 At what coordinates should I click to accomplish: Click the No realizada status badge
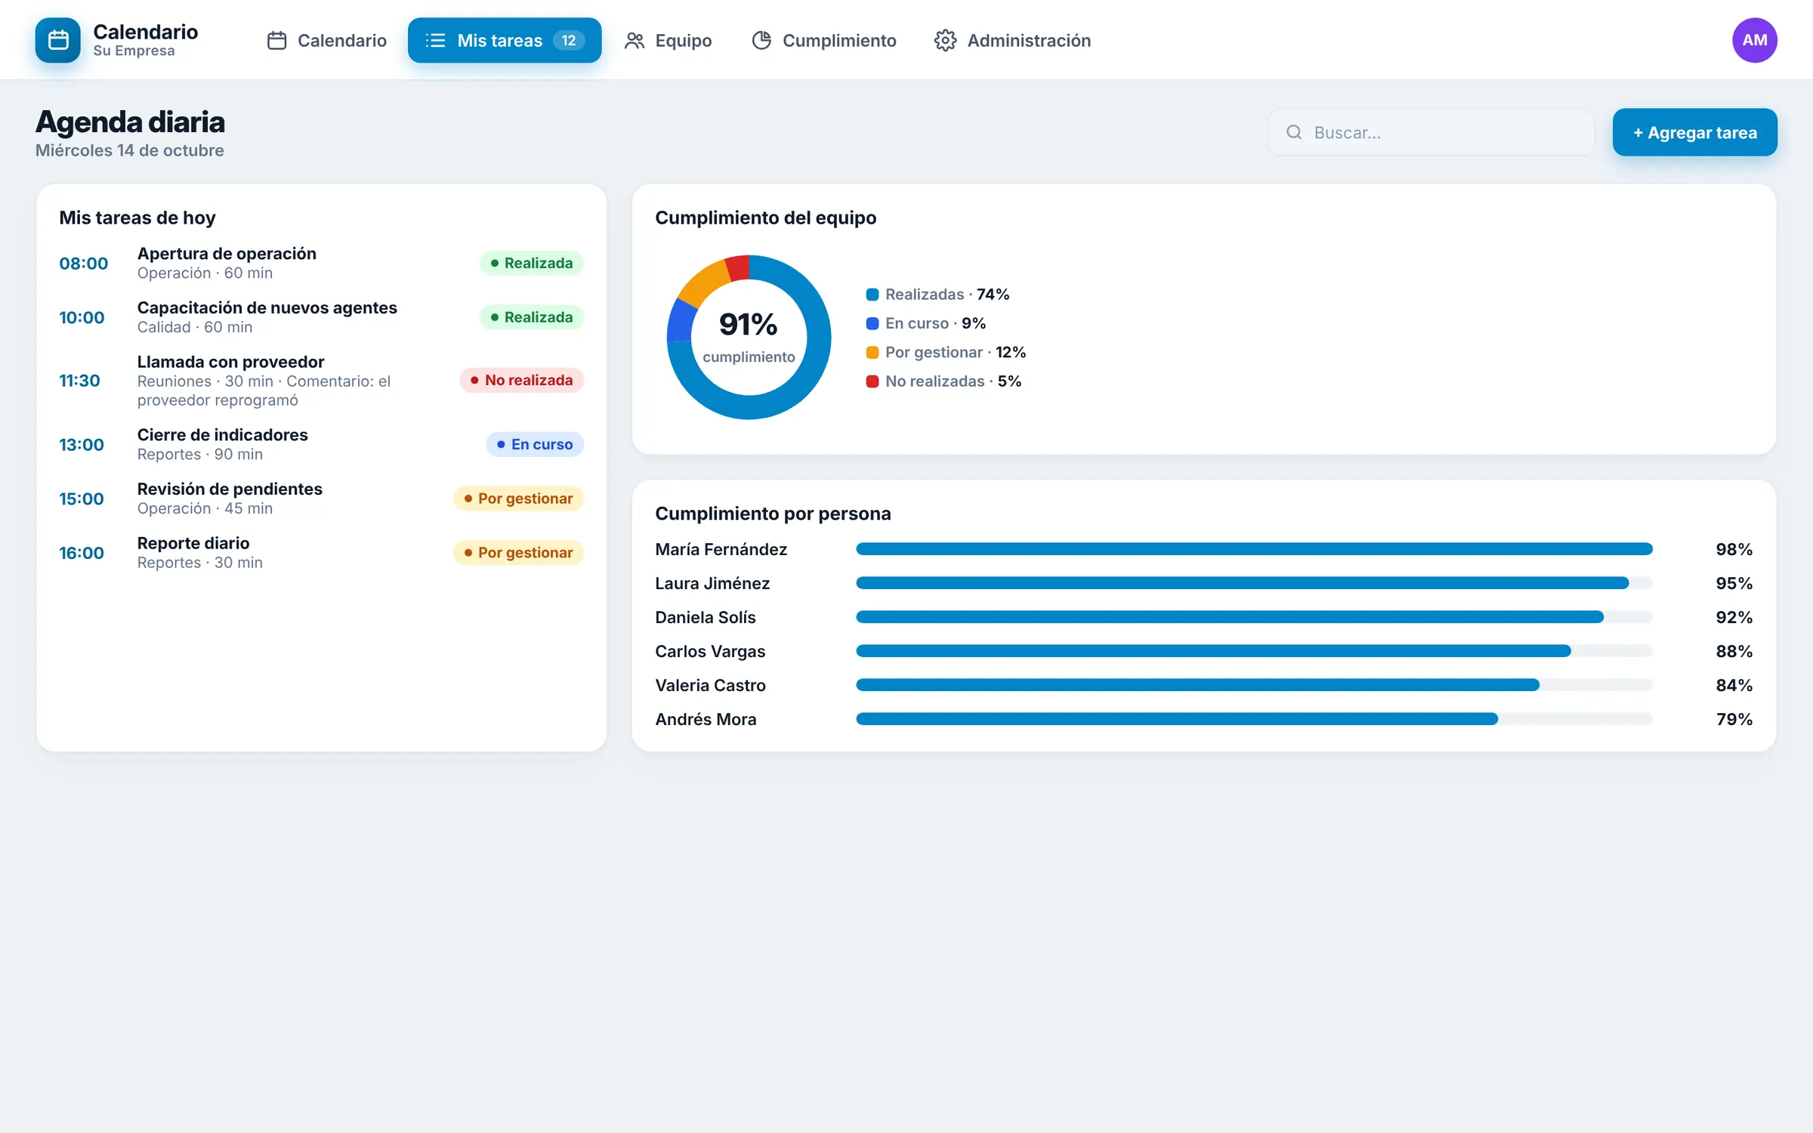click(522, 380)
